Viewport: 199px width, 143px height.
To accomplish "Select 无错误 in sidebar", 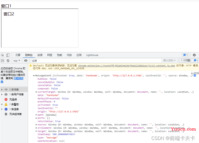I will [13, 99].
